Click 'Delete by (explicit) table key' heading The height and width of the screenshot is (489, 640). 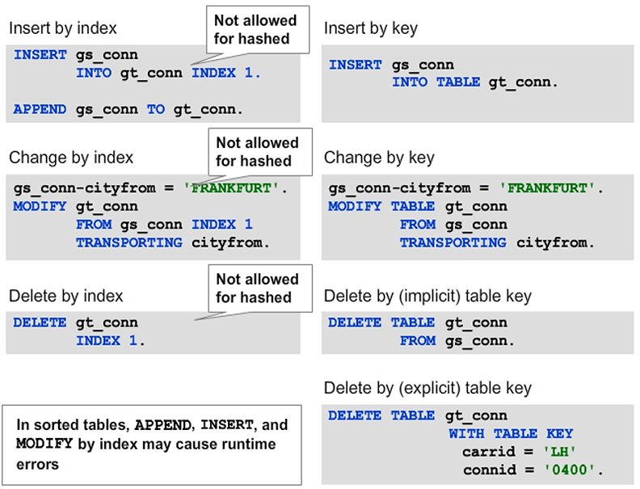click(x=427, y=388)
